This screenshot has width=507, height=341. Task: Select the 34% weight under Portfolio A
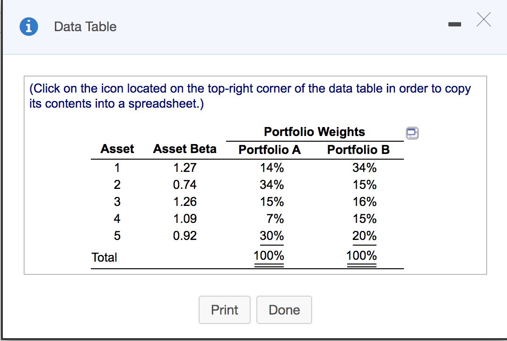point(271,185)
